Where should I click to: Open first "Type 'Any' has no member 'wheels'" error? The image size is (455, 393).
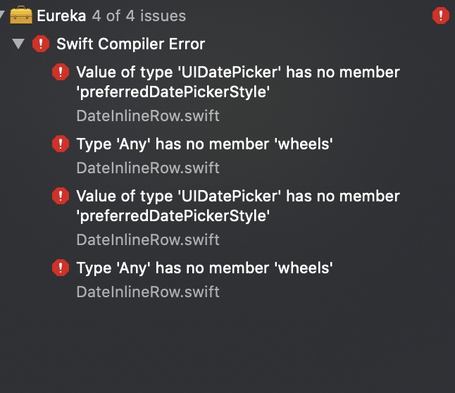[x=204, y=144]
